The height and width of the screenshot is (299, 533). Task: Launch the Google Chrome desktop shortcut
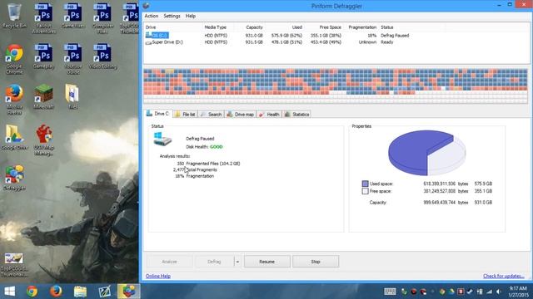(14, 59)
